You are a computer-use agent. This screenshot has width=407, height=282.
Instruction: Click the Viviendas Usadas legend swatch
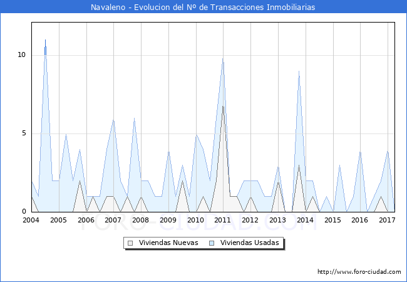coord(212,243)
